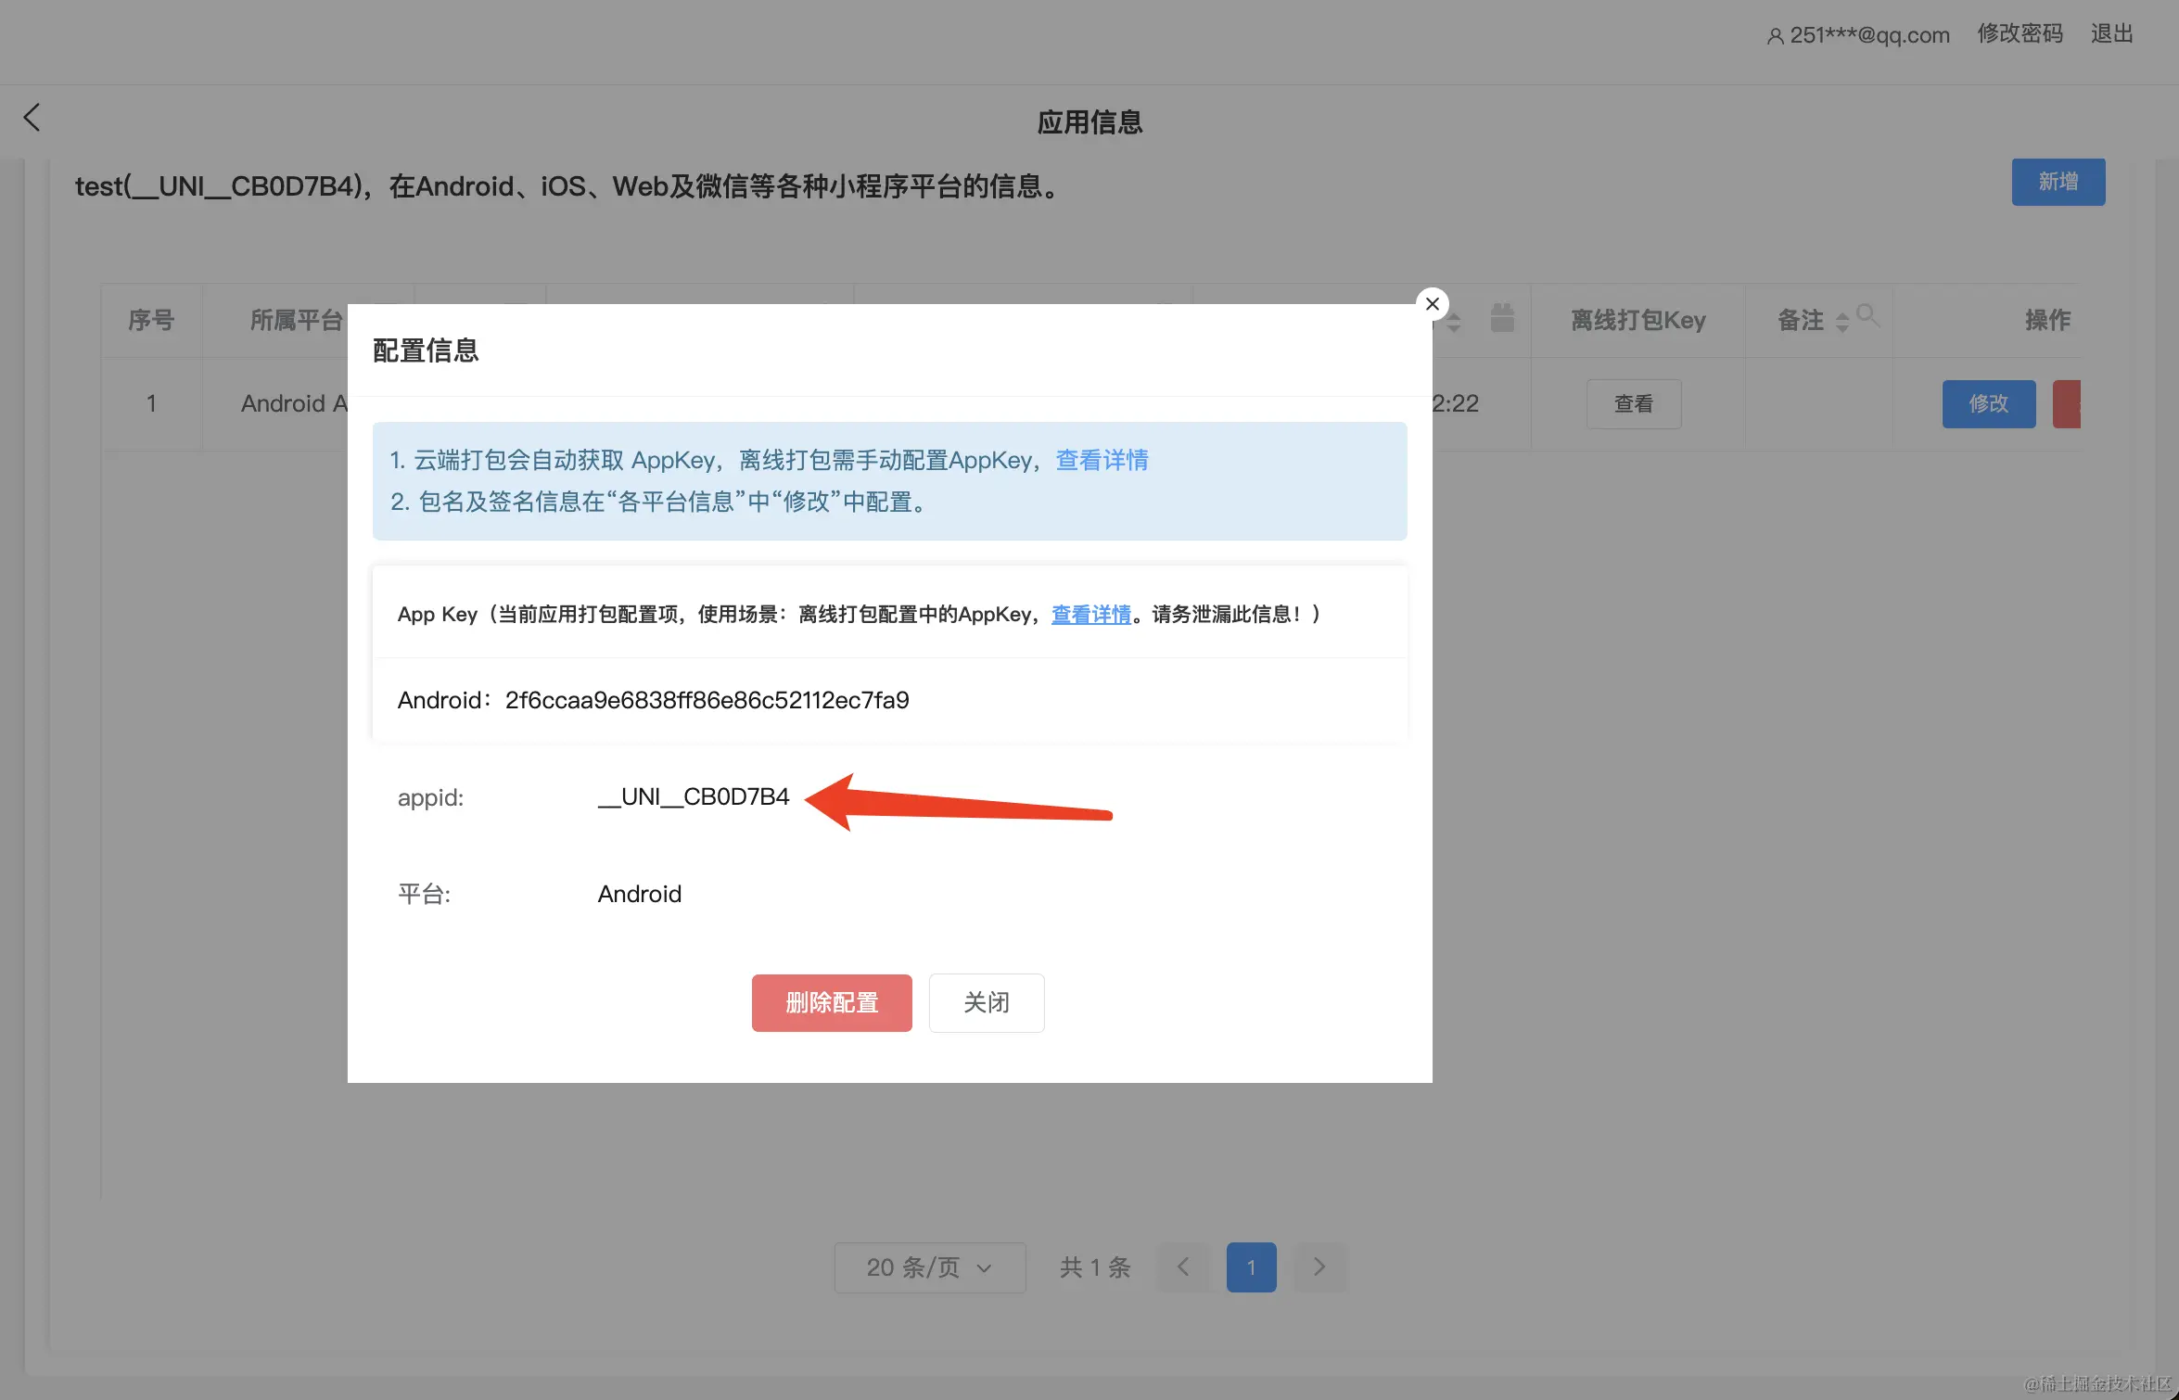The height and width of the screenshot is (1400, 2179).
Task: Open 修改密码 in top menu
Action: coord(2020,34)
